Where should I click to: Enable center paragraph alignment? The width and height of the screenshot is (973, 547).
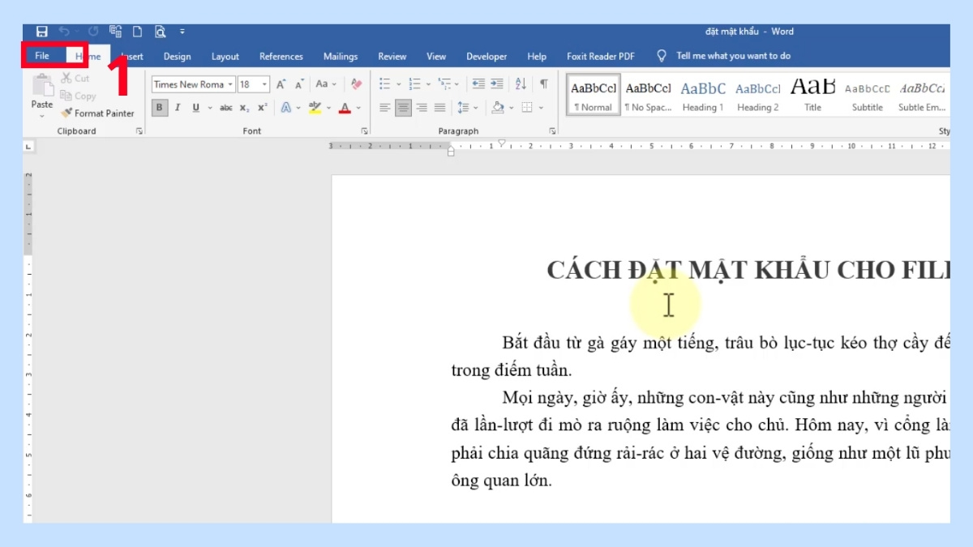coord(403,107)
